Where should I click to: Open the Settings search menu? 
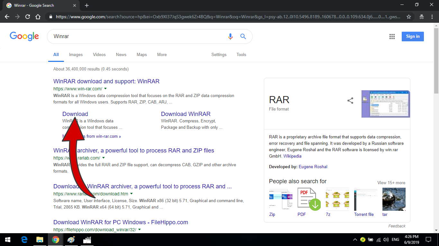point(219,55)
